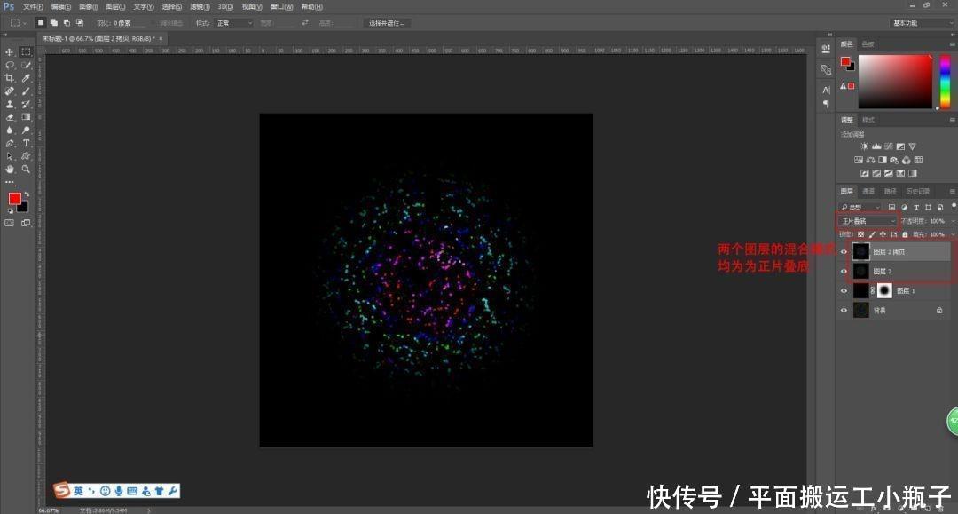Viewport: 958px width, 514px height.
Task: Open the 滤镜 menu
Action: pyautogui.click(x=200, y=7)
